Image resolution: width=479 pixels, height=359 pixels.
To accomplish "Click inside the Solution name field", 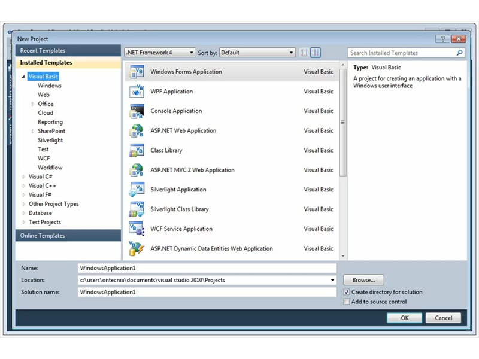I will [207, 292].
